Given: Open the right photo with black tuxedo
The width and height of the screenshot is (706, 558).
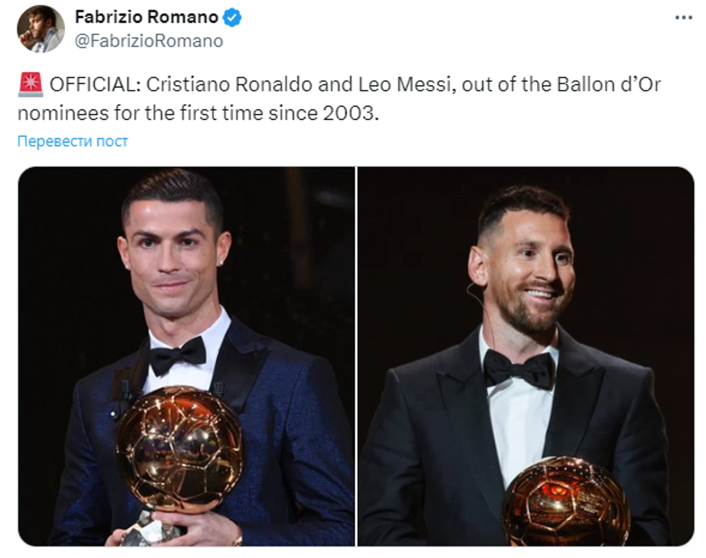Looking at the screenshot, I should pos(526,290).
